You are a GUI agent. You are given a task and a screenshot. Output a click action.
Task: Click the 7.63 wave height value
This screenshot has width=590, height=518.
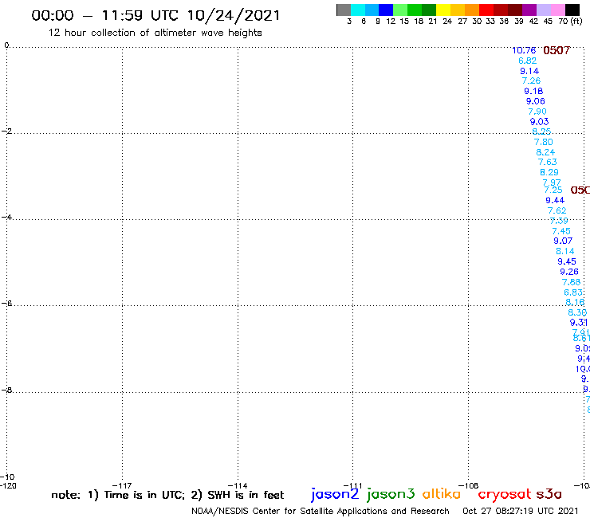tap(547, 162)
